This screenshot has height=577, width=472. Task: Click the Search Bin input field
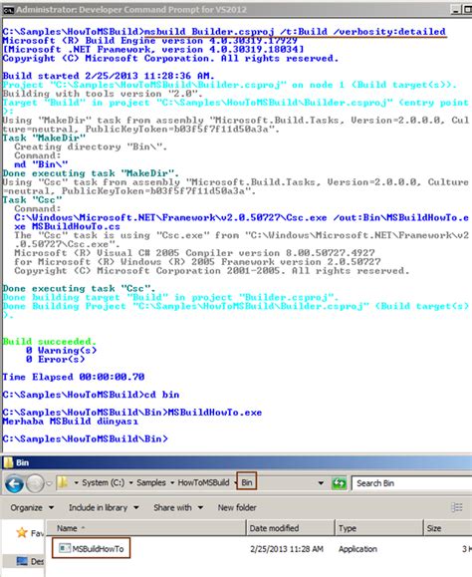click(411, 482)
